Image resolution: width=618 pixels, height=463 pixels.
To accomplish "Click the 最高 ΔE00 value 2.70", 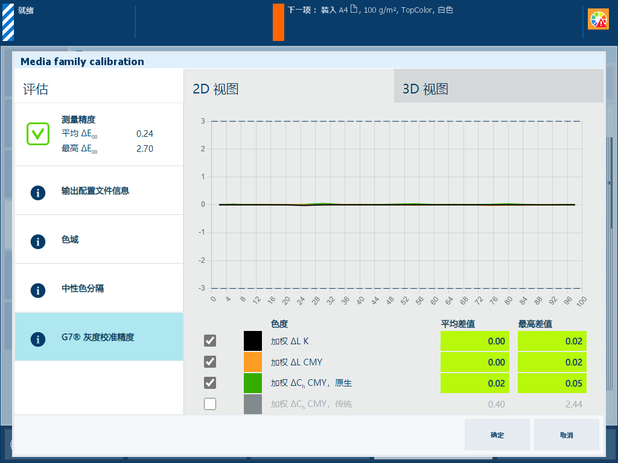I will [145, 149].
